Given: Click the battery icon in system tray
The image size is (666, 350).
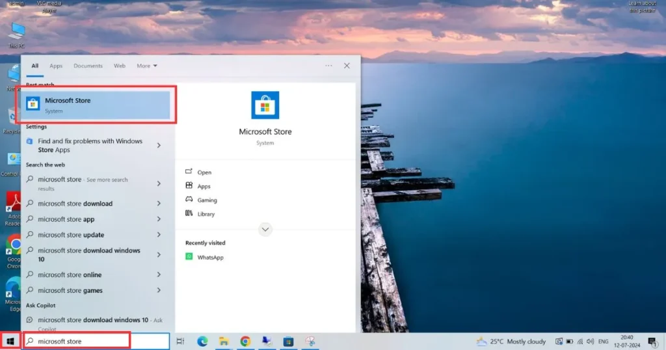Looking at the screenshot, I should tap(570, 341).
